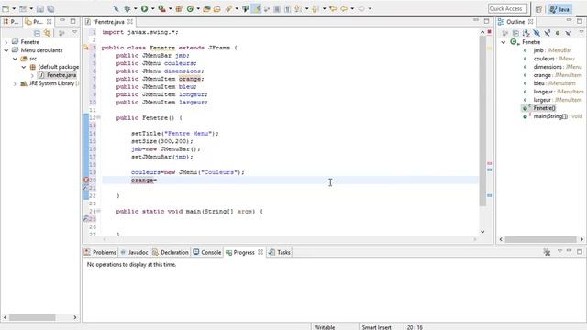Go to the Last Edit Location icon
This screenshot has height=330, width=587.
(333, 8)
